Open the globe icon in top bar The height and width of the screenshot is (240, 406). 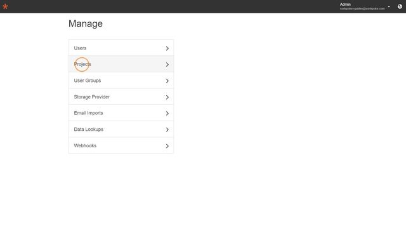coord(400,6)
